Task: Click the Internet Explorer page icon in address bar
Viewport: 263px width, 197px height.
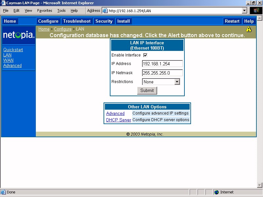Action: 105,11
